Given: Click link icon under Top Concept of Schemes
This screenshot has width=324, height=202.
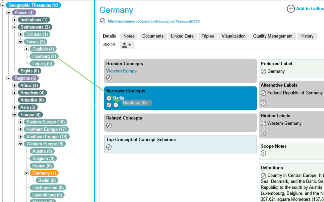Looking at the screenshot, I should (109, 147).
